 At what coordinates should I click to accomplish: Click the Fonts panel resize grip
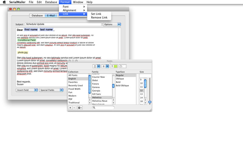coord(151,110)
